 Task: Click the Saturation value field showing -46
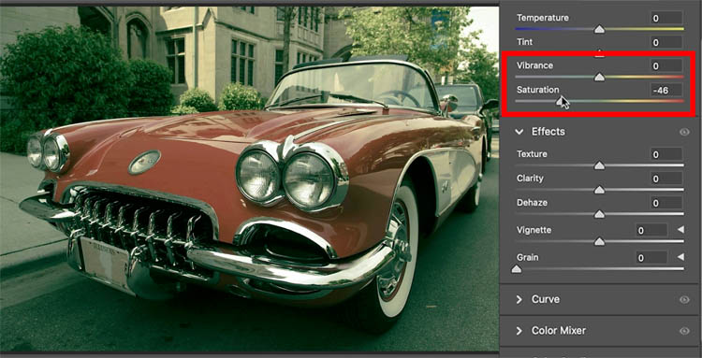(666, 91)
